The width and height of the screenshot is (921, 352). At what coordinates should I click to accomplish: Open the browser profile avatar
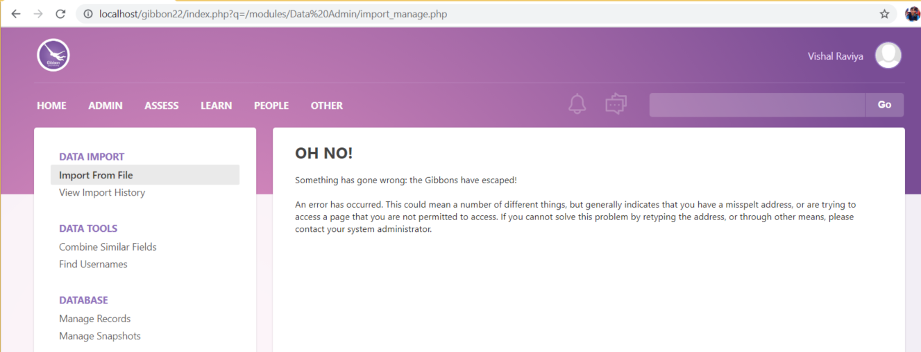912,14
